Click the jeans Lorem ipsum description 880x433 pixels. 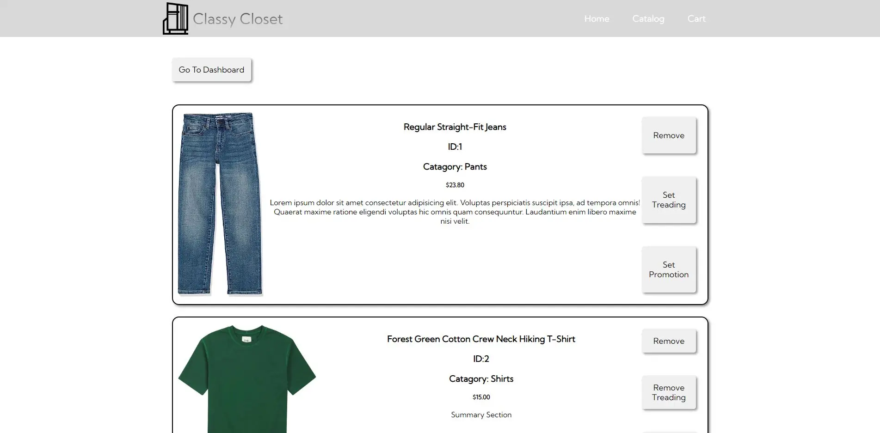(x=455, y=212)
